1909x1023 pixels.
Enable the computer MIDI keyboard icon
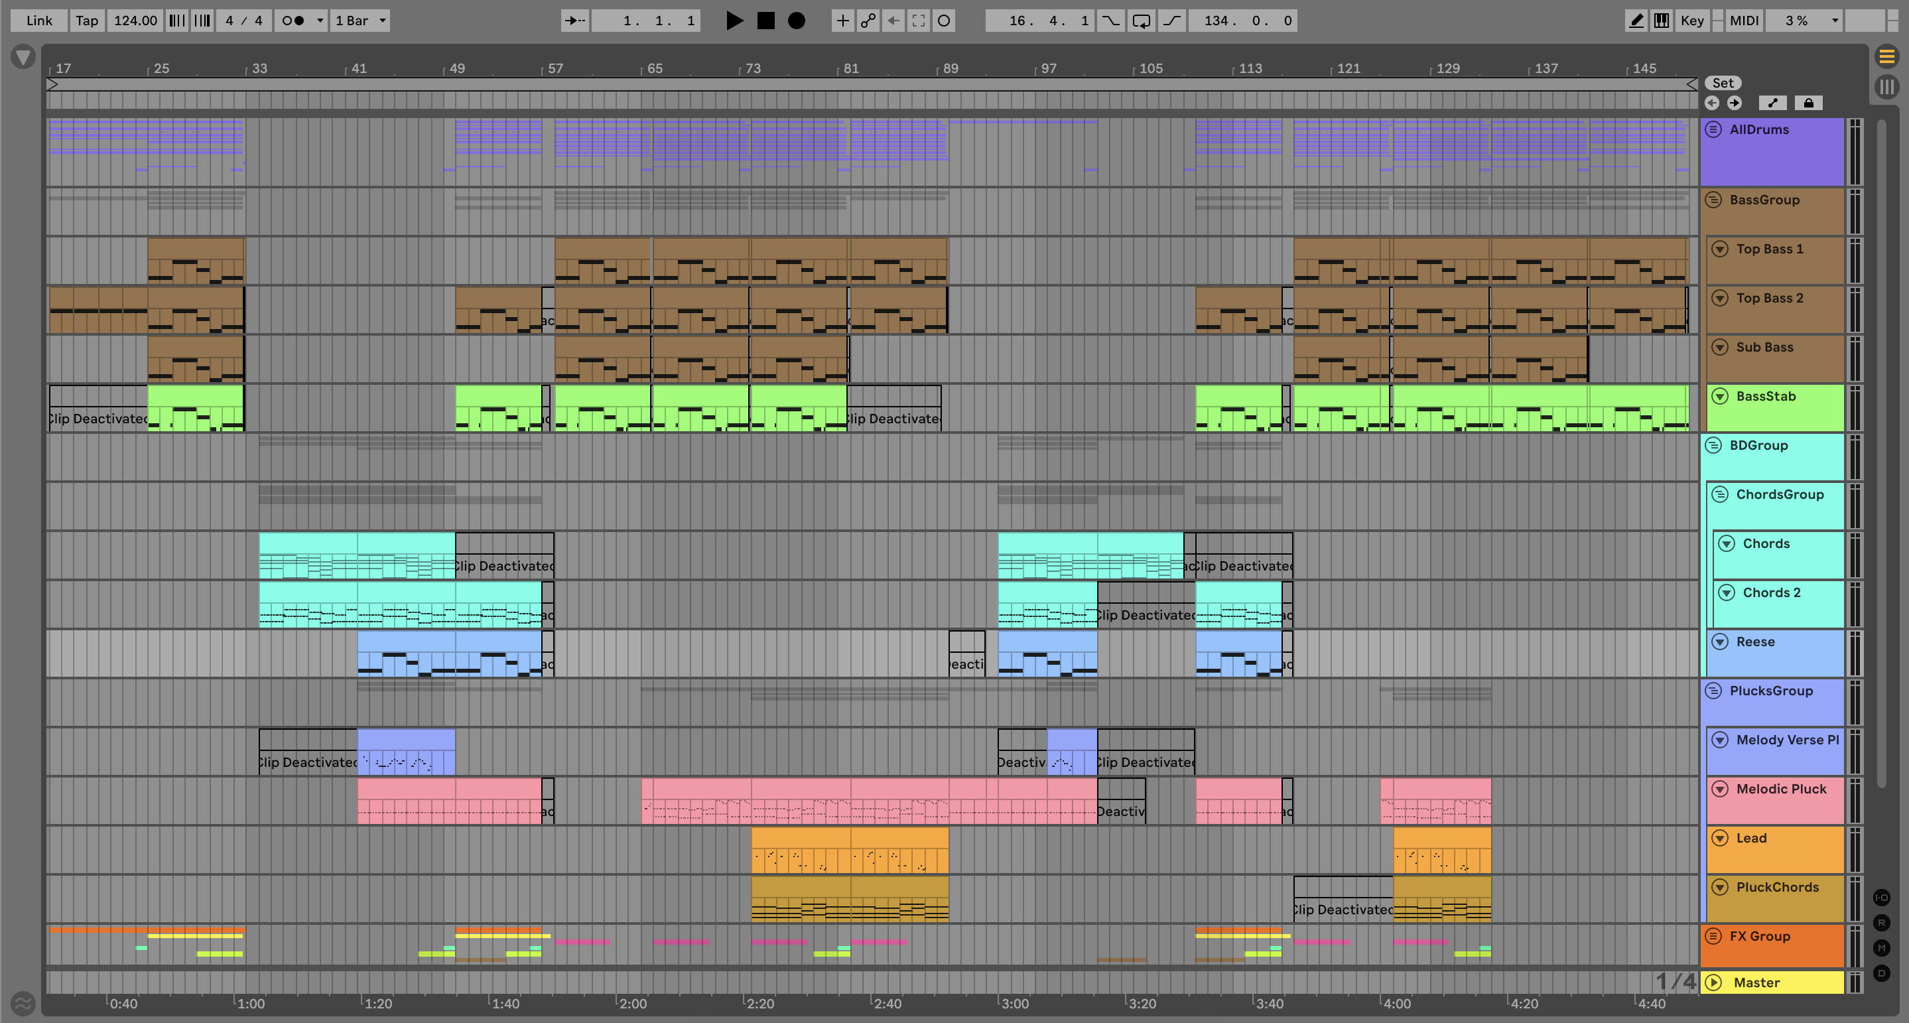tap(1662, 21)
